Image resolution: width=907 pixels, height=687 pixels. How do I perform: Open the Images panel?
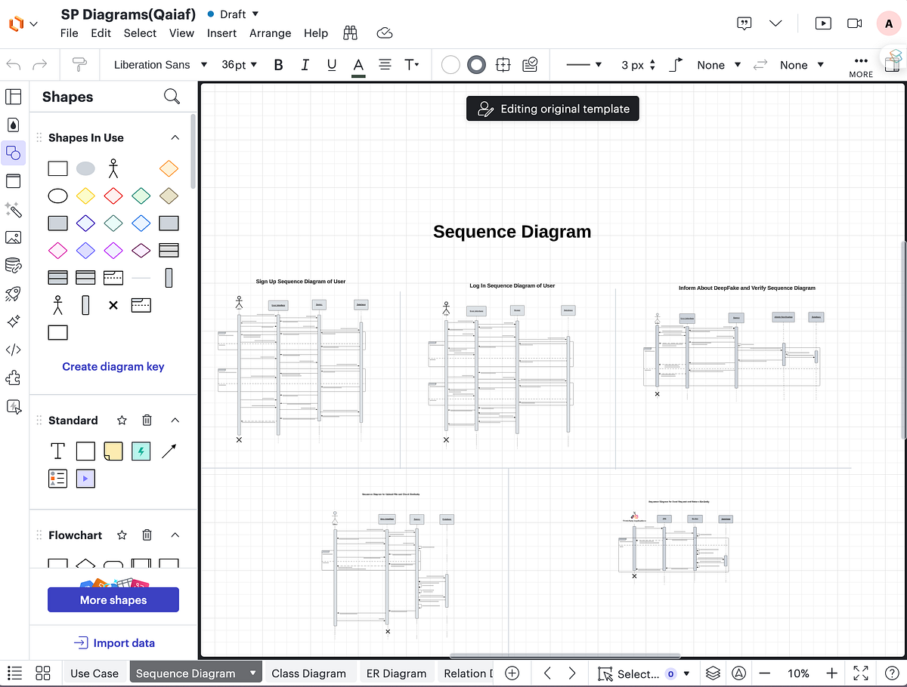tap(13, 237)
